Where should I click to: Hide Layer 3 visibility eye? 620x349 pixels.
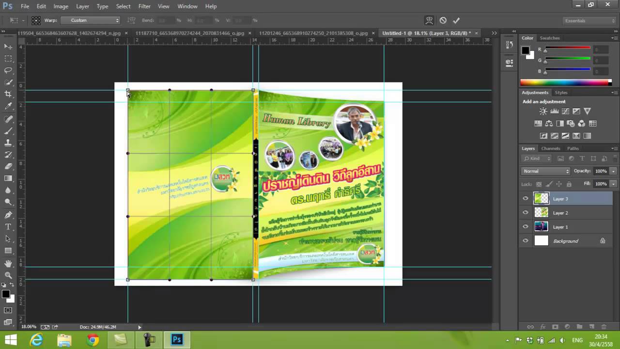526,198
